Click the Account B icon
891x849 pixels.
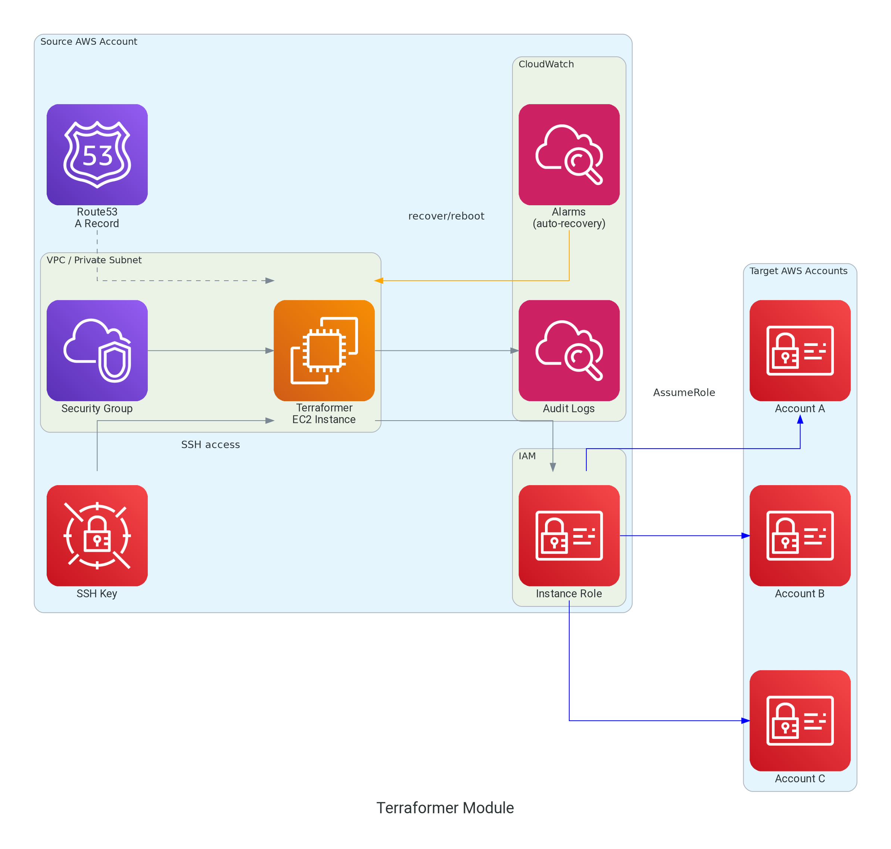[x=800, y=536]
